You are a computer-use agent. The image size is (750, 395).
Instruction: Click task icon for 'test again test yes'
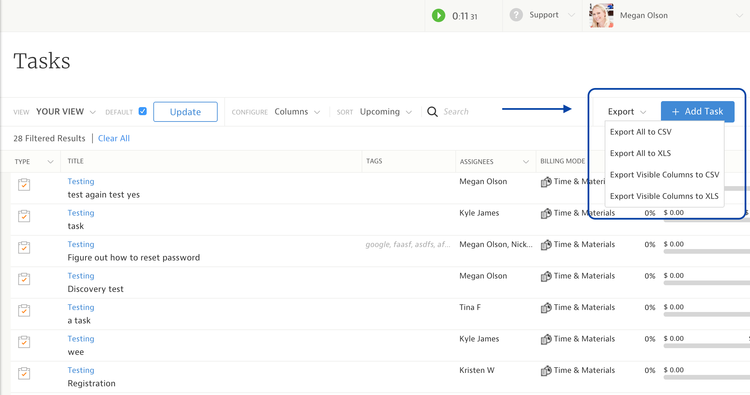(x=24, y=184)
